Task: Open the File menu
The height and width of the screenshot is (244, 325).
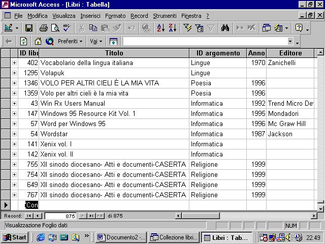Action: tap(18, 16)
